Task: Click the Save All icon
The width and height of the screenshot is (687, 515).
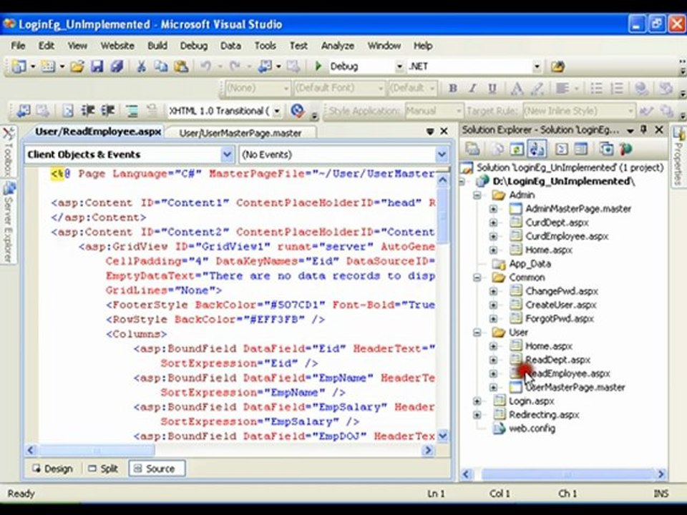Action: point(117,67)
